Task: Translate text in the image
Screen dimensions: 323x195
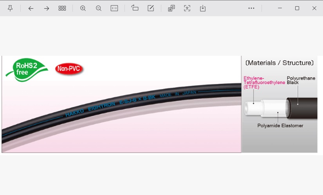Action: [x=171, y=8]
